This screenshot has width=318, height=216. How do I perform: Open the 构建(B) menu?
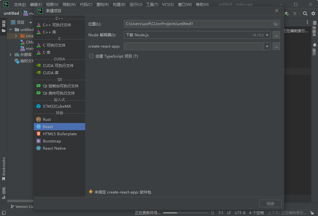point(119,4)
